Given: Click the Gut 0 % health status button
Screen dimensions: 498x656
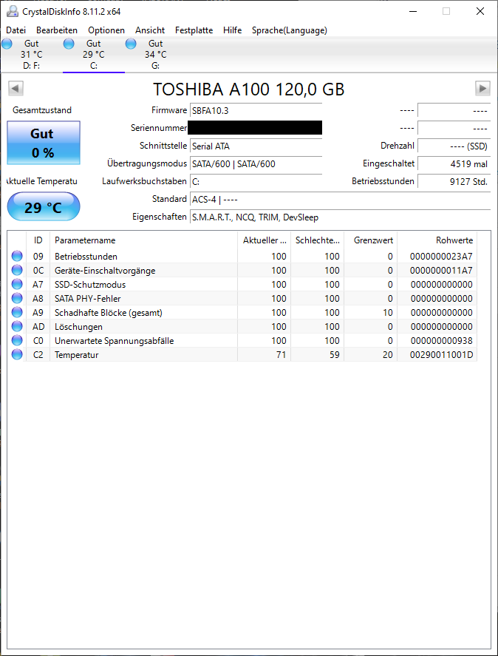Looking at the screenshot, I should point(43,143).
